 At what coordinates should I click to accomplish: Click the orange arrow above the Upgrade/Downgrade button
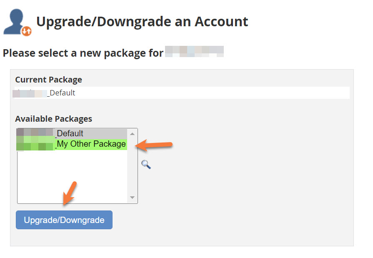(69, 193)
